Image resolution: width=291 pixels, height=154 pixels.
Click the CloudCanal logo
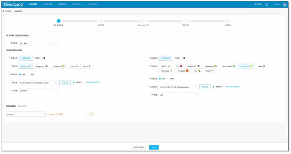pos(13,4)
